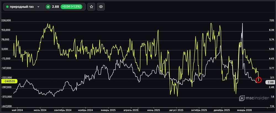Click the май 2024 time axis label
The height and width of the screenshot is (113, 276).
pyautogui.click(x=17, y=110)
